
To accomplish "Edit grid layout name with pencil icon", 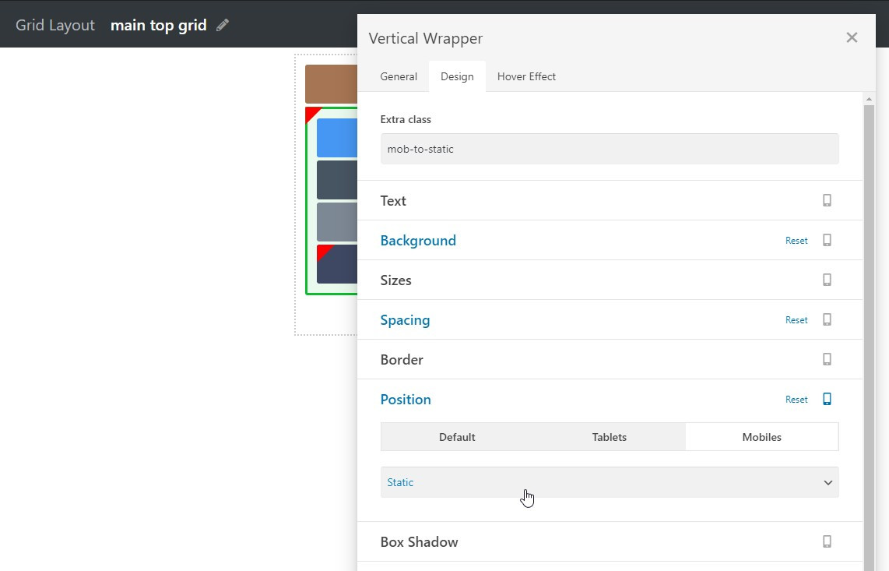I will (223, 25).
